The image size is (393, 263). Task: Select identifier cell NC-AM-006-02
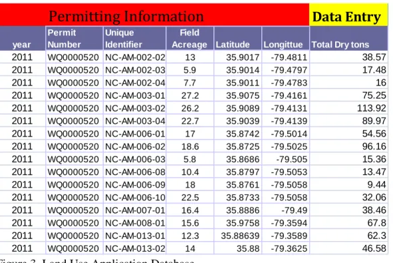click(134, 146)
